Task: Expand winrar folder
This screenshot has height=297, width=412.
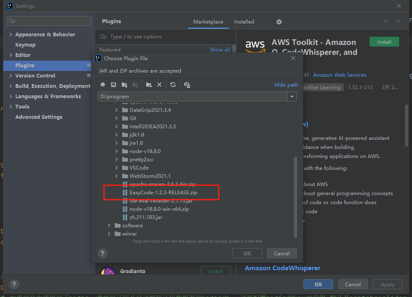Action: coord(109,234)
